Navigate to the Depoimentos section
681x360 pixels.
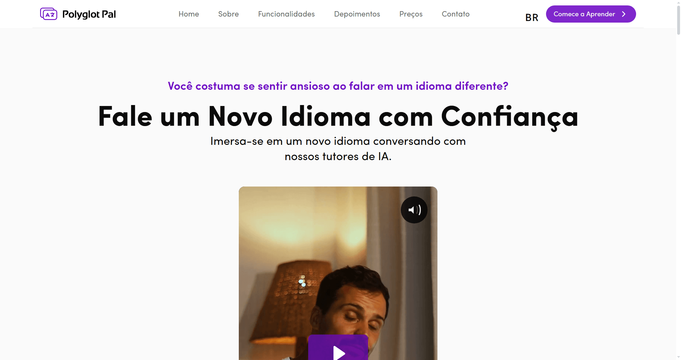click(357, 14)
